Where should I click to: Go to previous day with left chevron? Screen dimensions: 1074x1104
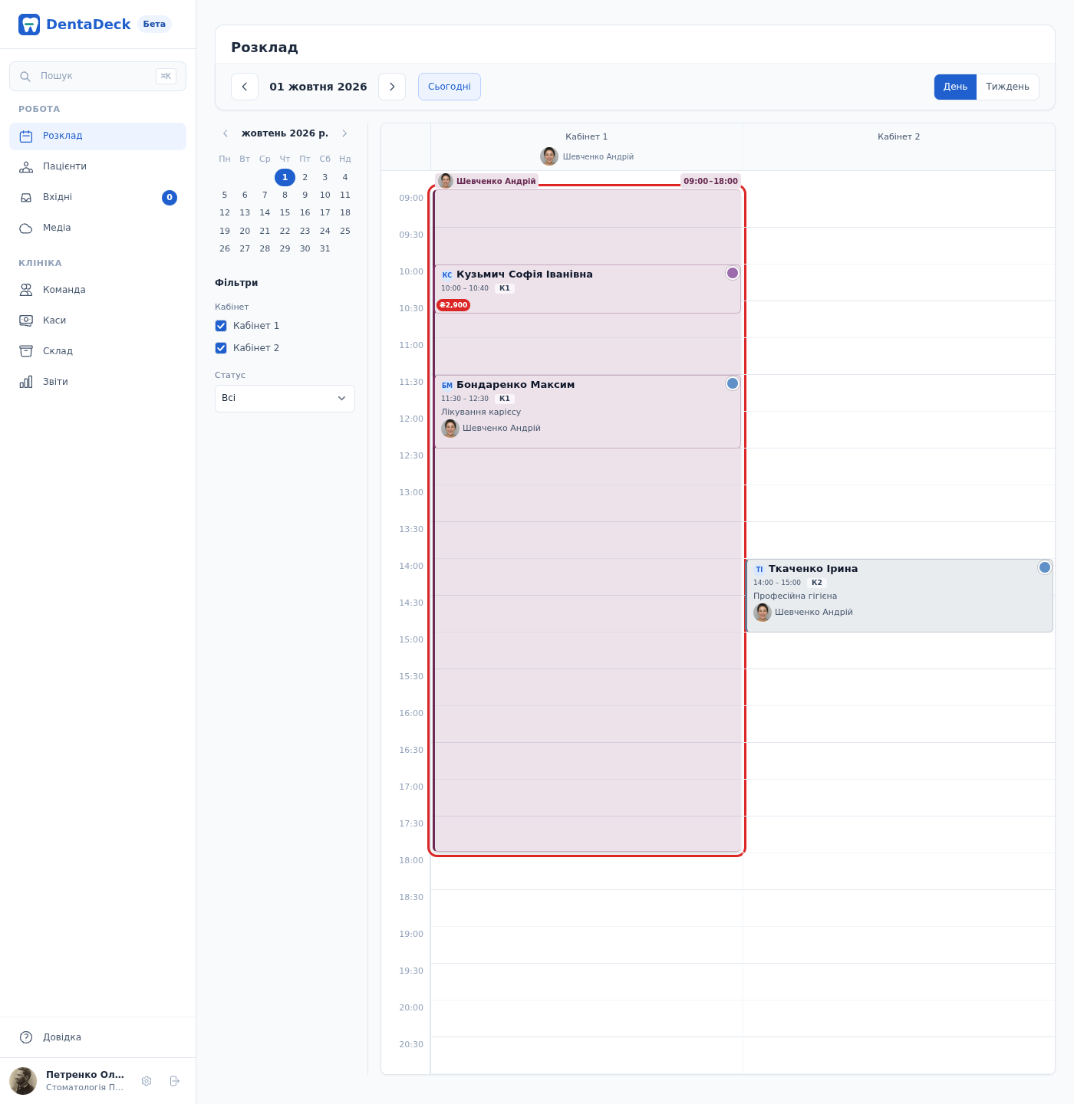pyautogui.click(x=245, y=87)
